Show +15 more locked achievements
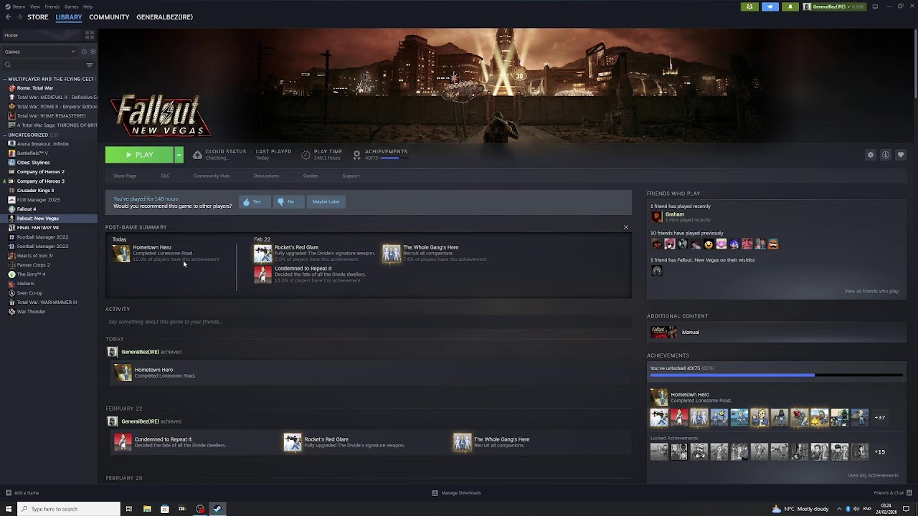Screen dimensions: 918x516 879,451
